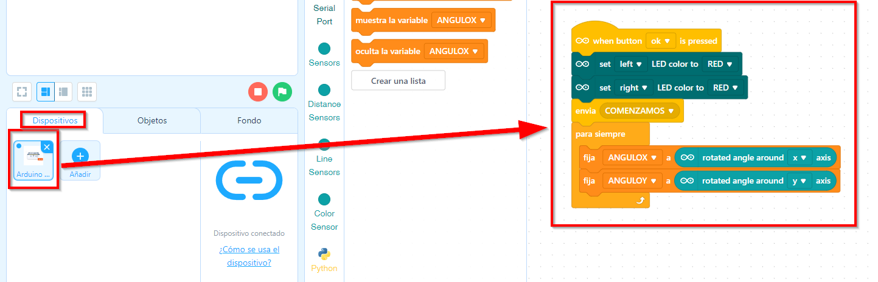Image resolution: width=878 pixels, height=282 pixels.
Task: Select the small stage layout icon
Action: tap(63, 92)
